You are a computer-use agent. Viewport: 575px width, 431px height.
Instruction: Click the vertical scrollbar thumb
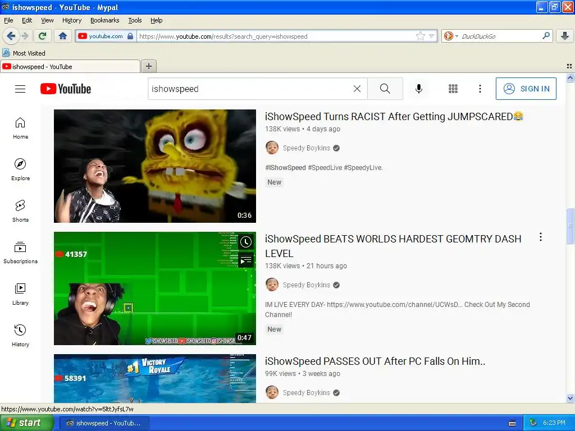click(570, 226)
